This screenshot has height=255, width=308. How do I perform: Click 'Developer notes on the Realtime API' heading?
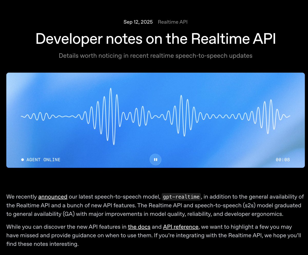[x=155, y=39]
